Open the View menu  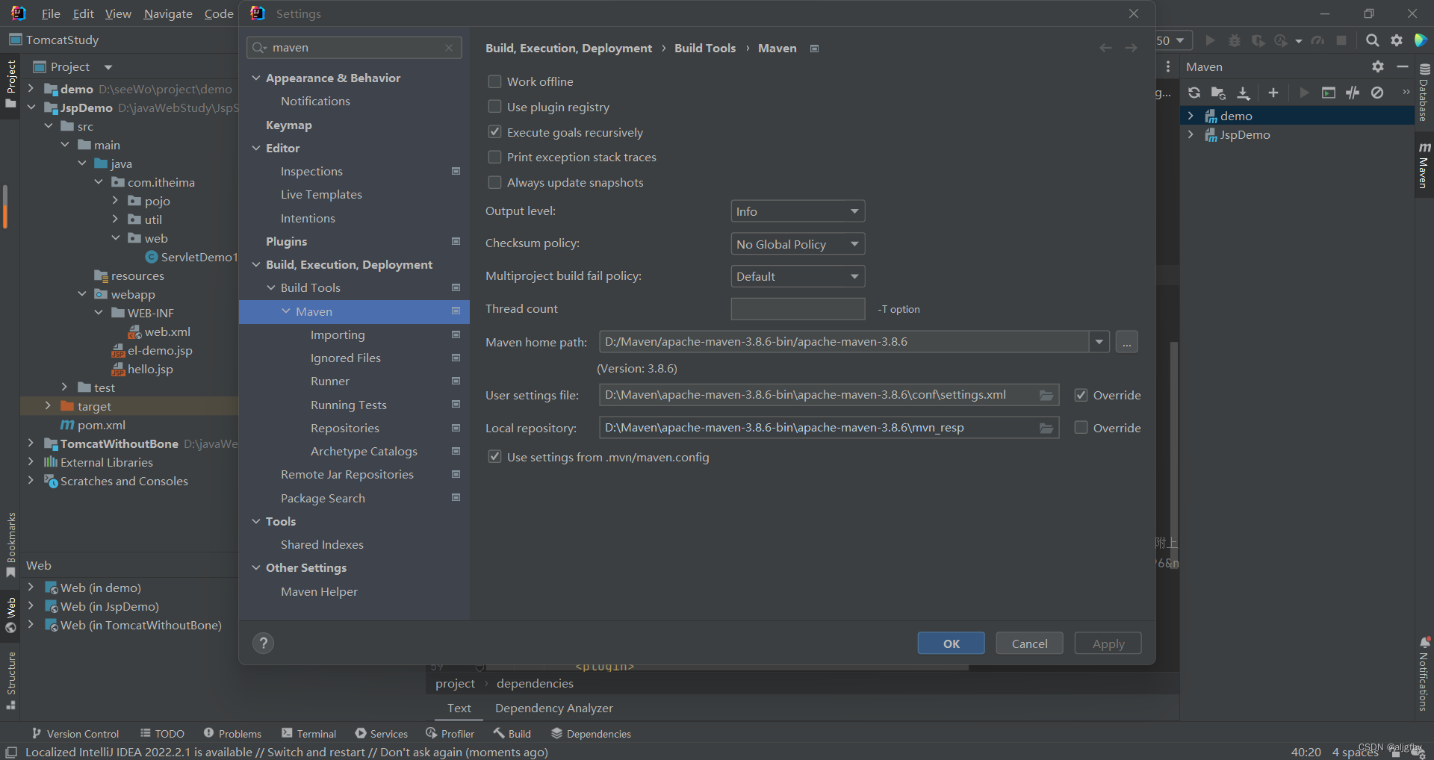point(118,13)
